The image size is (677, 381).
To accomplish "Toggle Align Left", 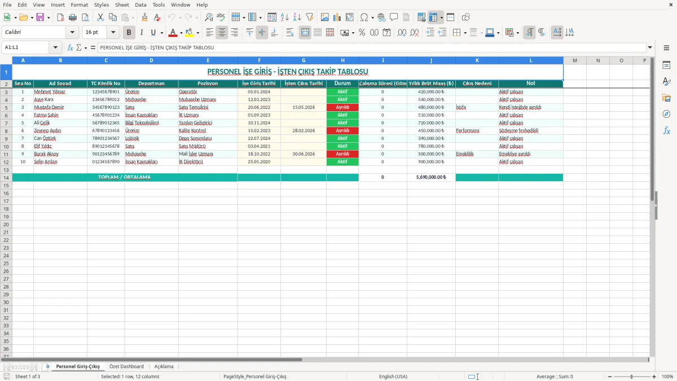I will (209, 33).
